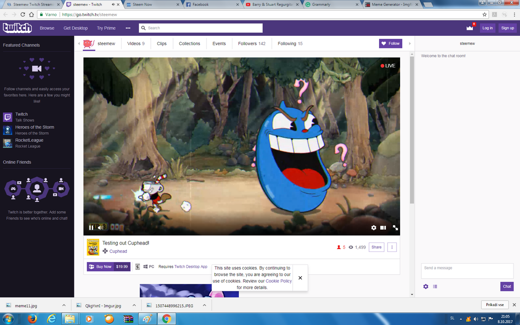Open RocketLeague featured channel

pyautogui.click(x=23, y=143)
